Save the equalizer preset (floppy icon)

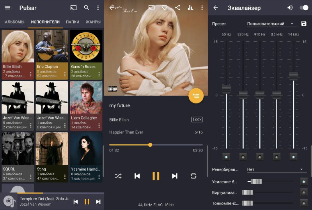click(304, 23)
